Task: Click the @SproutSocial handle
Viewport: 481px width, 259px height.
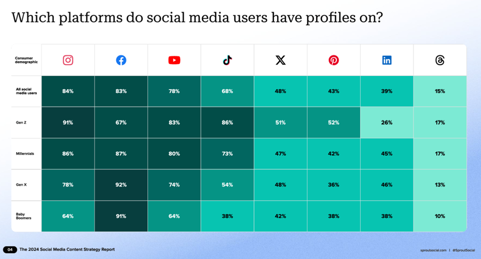Action: click(464, 250)
